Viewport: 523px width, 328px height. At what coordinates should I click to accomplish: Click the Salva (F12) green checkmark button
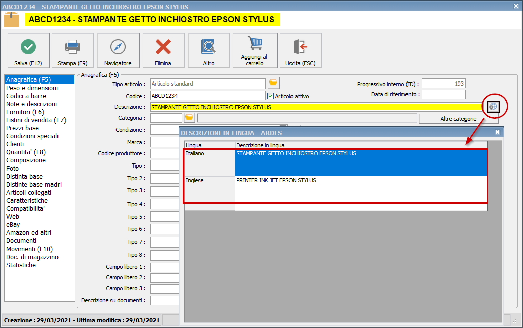click(28, 51)
